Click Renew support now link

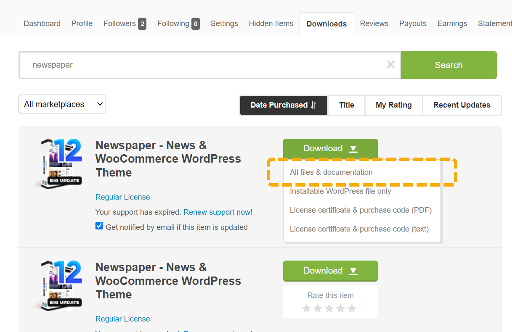pos(218,212)
